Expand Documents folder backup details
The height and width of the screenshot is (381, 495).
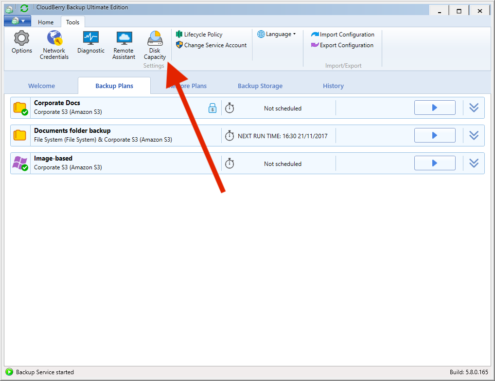tap(474, 135)
